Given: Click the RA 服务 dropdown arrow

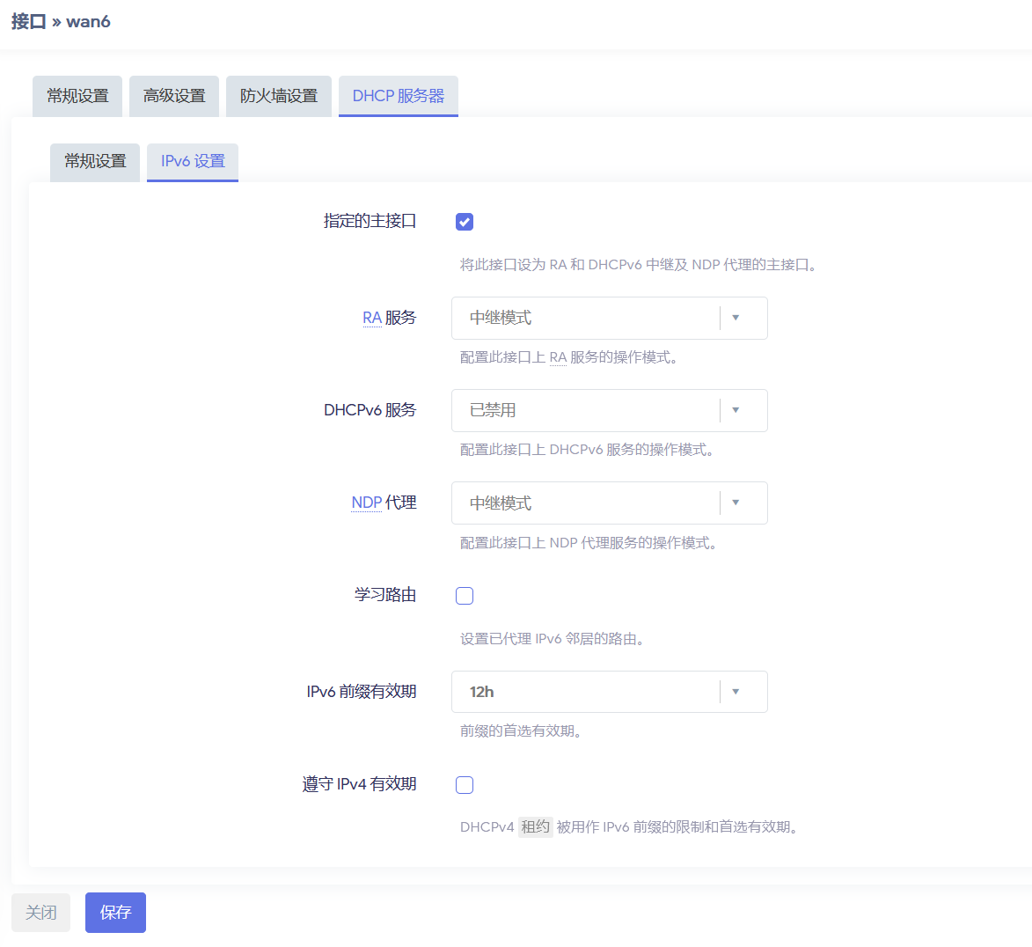Looking at the screenshot, I should click(736, 318).
